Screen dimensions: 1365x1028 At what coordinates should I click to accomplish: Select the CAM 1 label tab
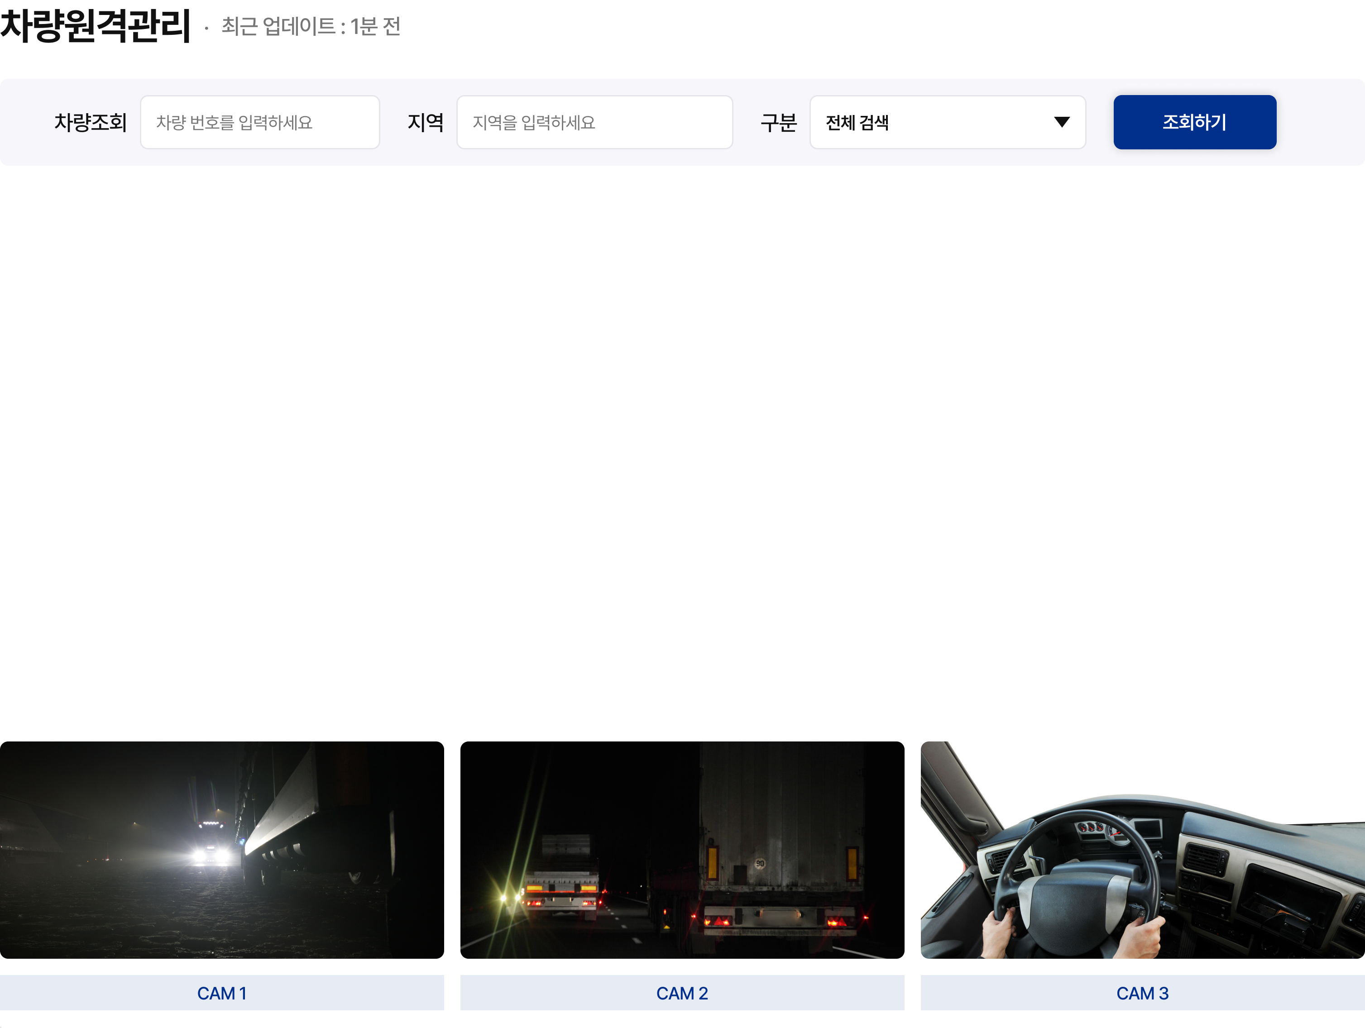[x=222, y=993]
